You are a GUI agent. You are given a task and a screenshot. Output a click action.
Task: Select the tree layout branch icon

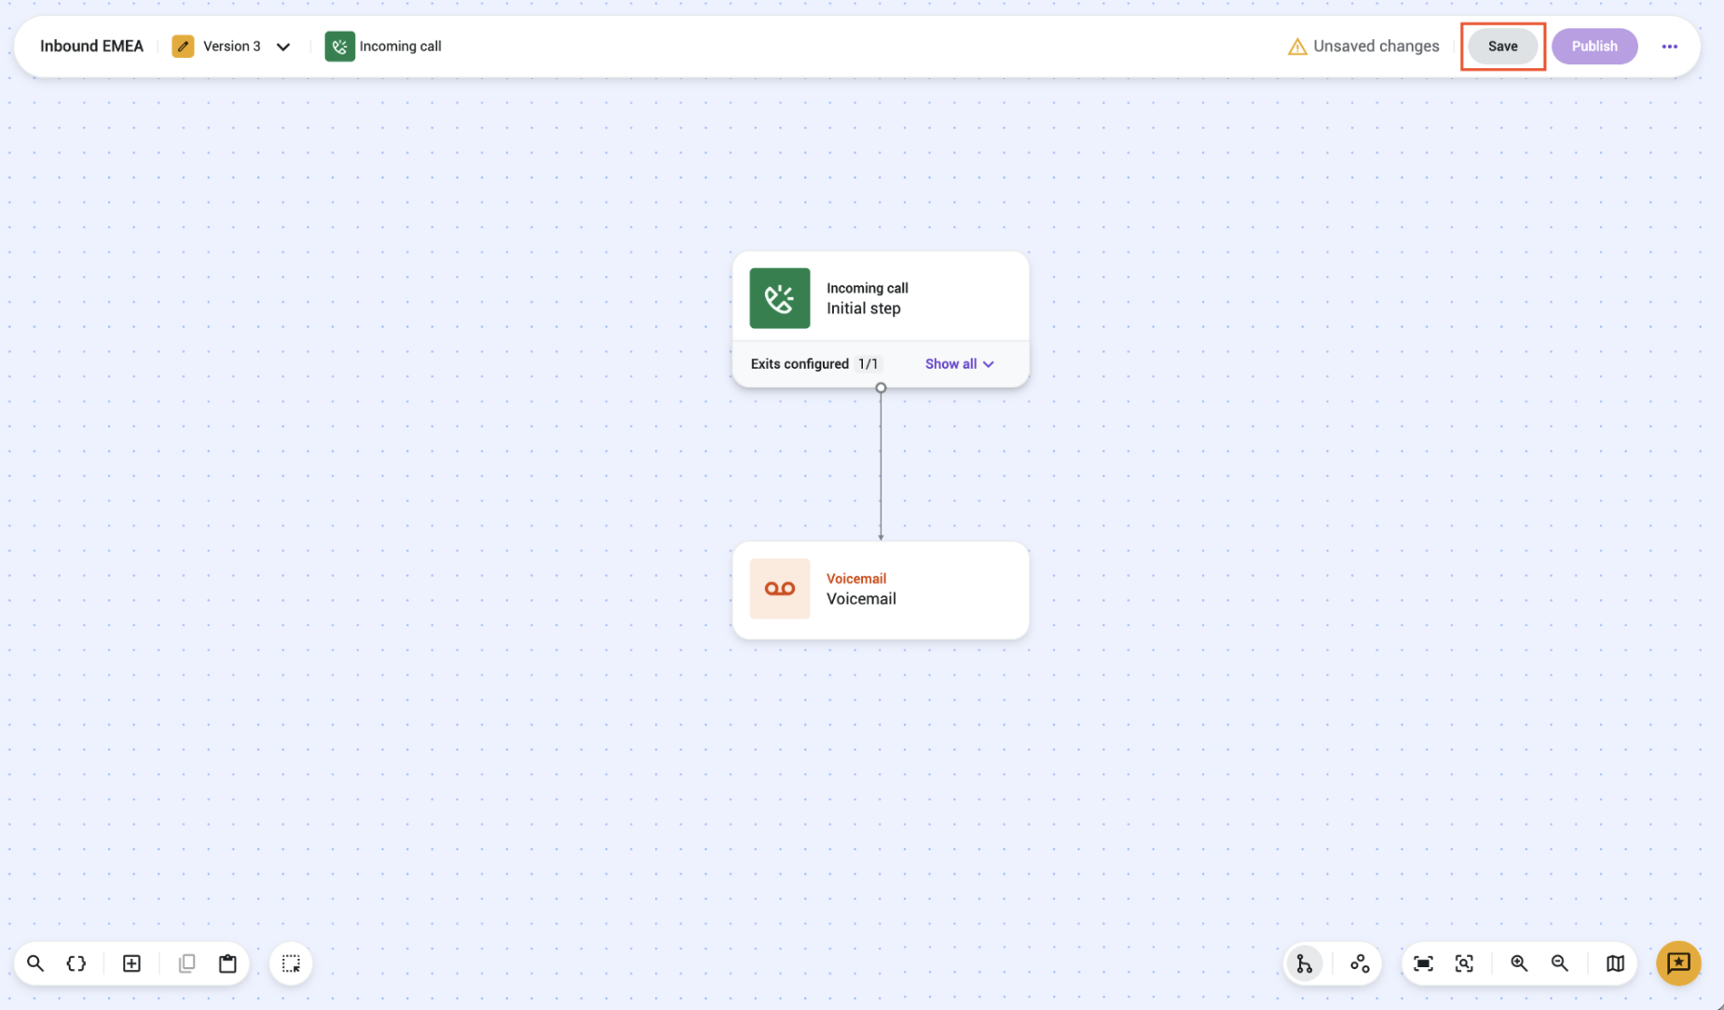[x=1305, y=963]
